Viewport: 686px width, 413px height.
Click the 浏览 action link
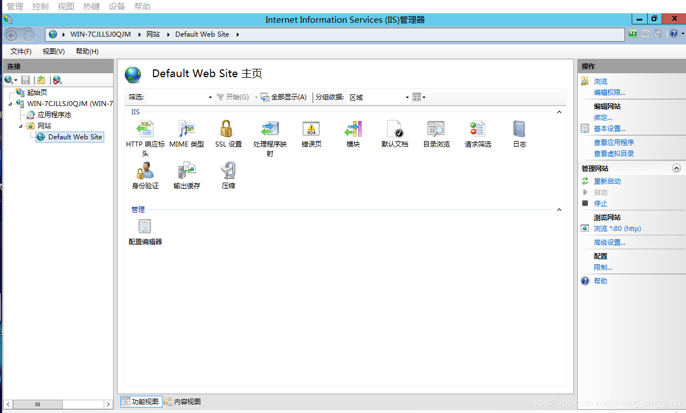(601, 82)
